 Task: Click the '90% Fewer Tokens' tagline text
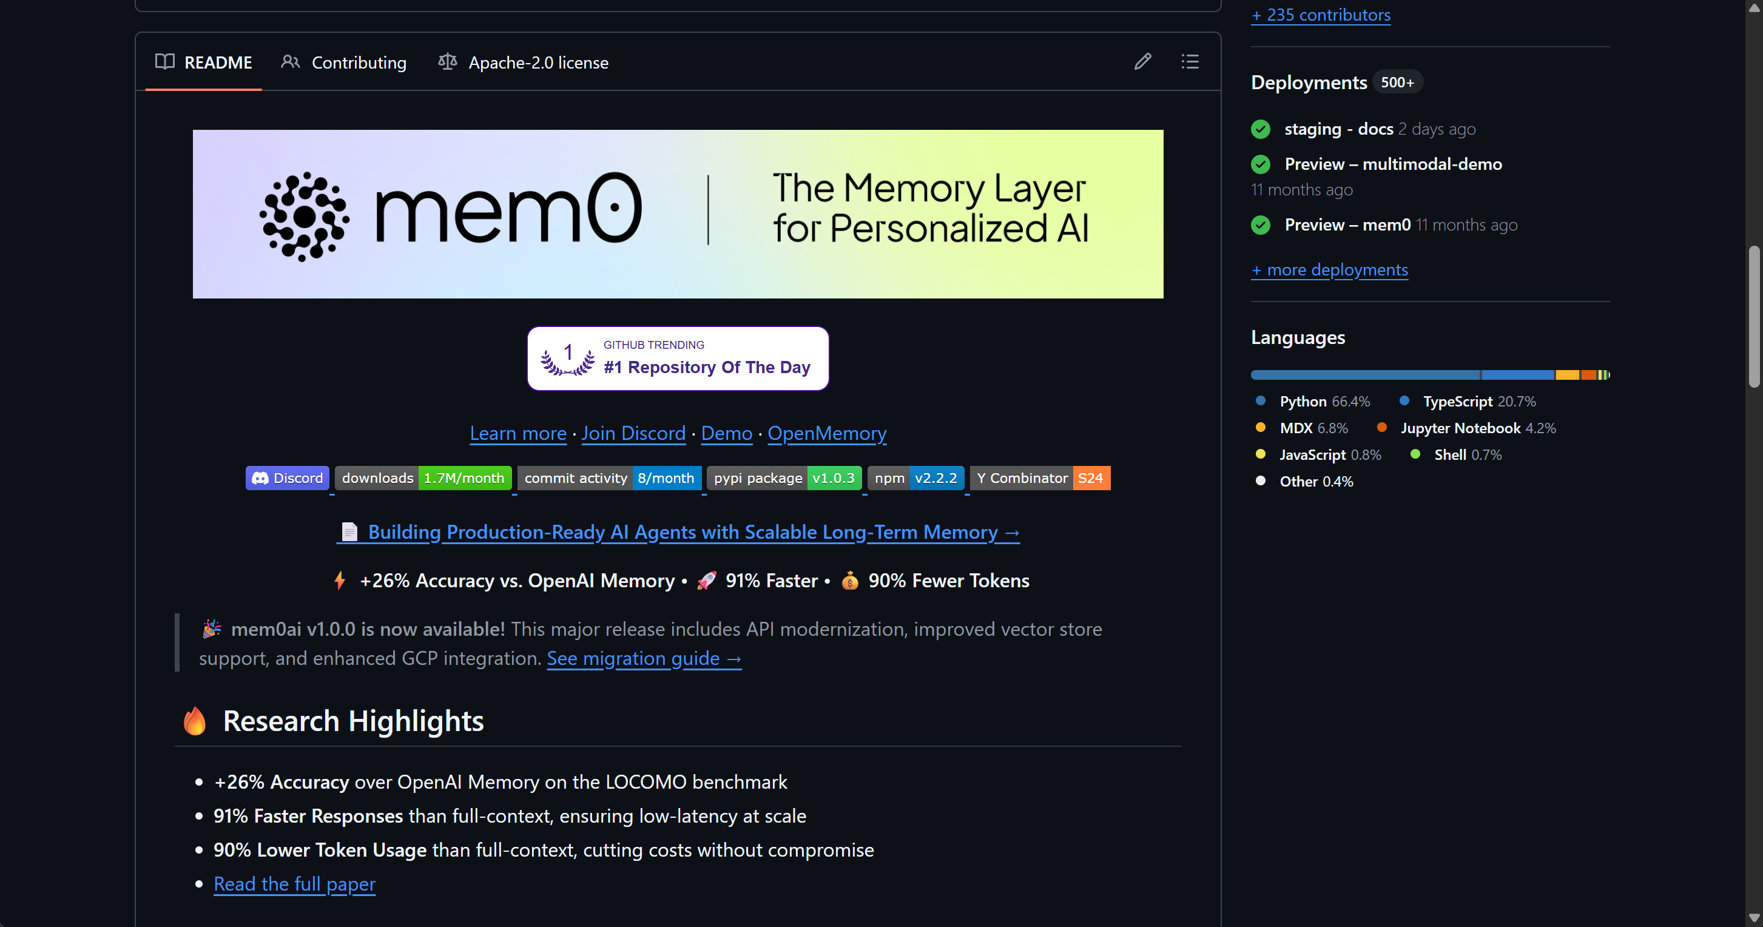(x=949, y=581)
